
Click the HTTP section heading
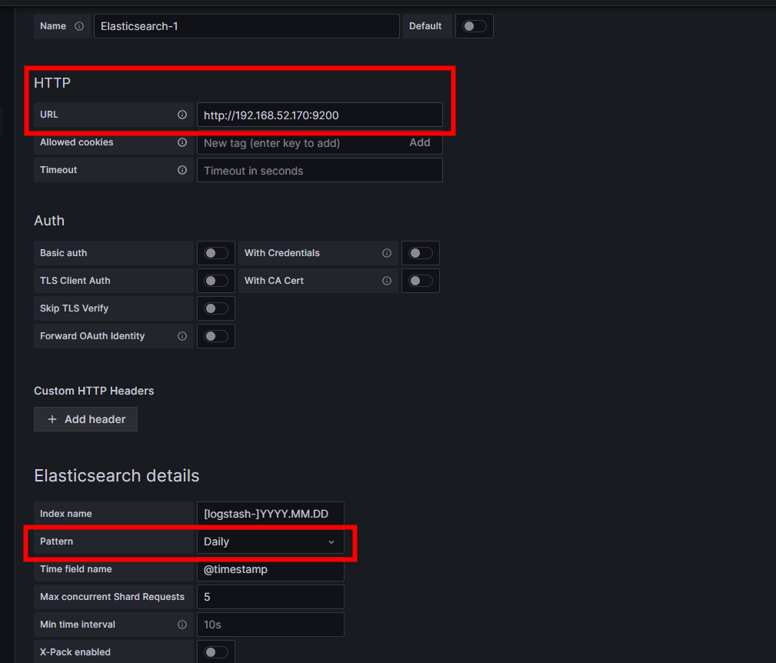(52, 83)
